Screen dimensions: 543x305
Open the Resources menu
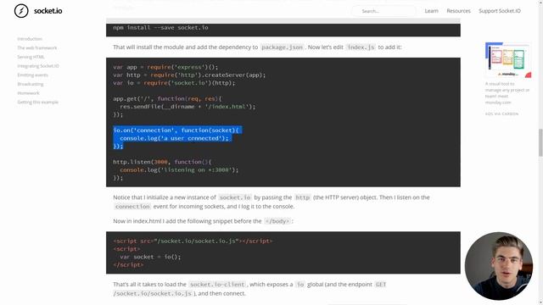[x=458, y=11]
